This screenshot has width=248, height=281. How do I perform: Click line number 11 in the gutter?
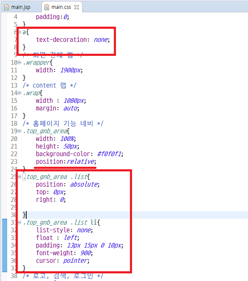(x=14, y=70)
